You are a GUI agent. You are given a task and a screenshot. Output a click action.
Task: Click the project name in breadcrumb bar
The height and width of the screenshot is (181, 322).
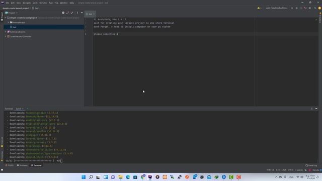pyautogui.click(x=16, y=8)
